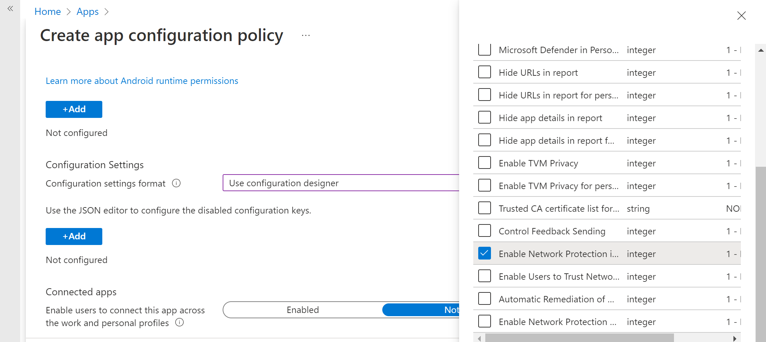Go to Home breadcrumb
This screenshot has width=766, height=342.
tap(47, 12)
